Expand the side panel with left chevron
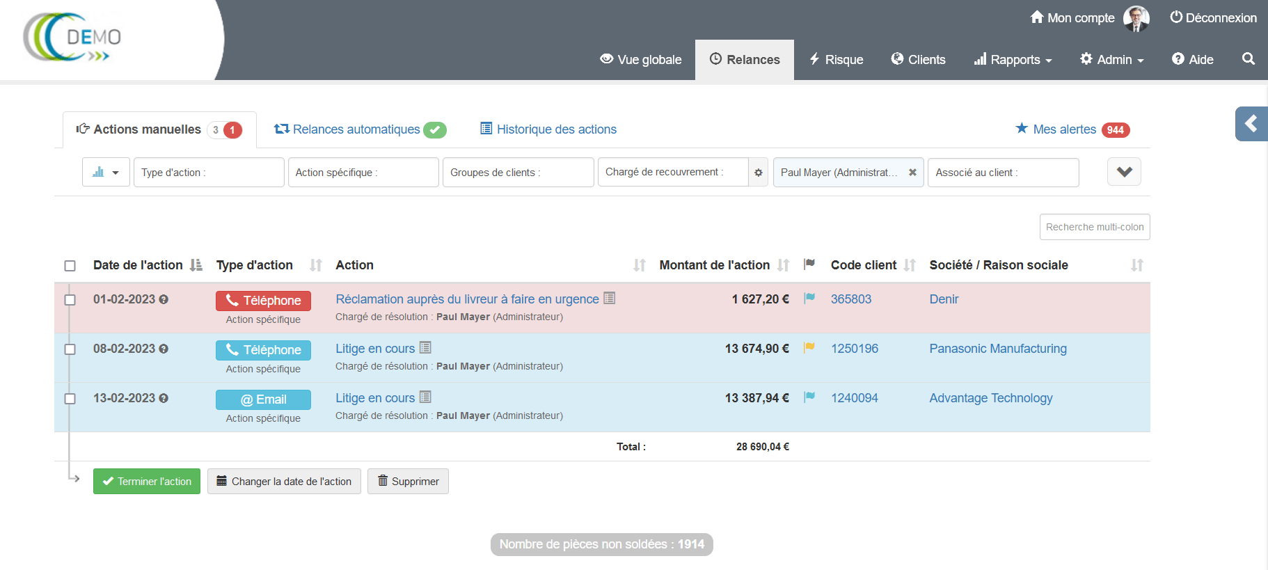The height and width of the screenshot is (570, 1268). (1251, 124)
